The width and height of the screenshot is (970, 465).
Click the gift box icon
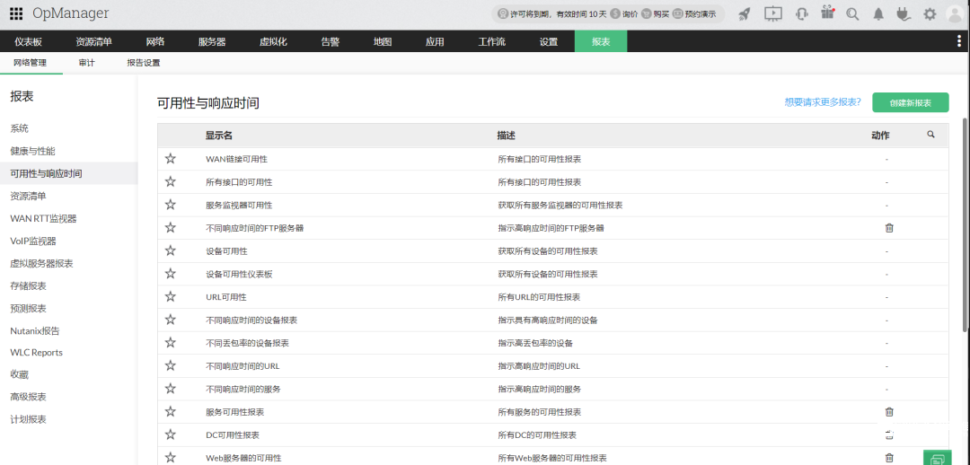point(828,13)
